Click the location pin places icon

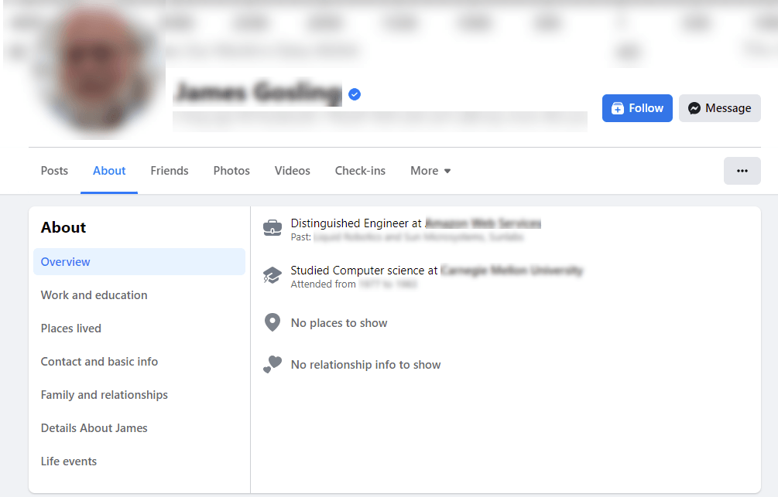pos(272,322)
